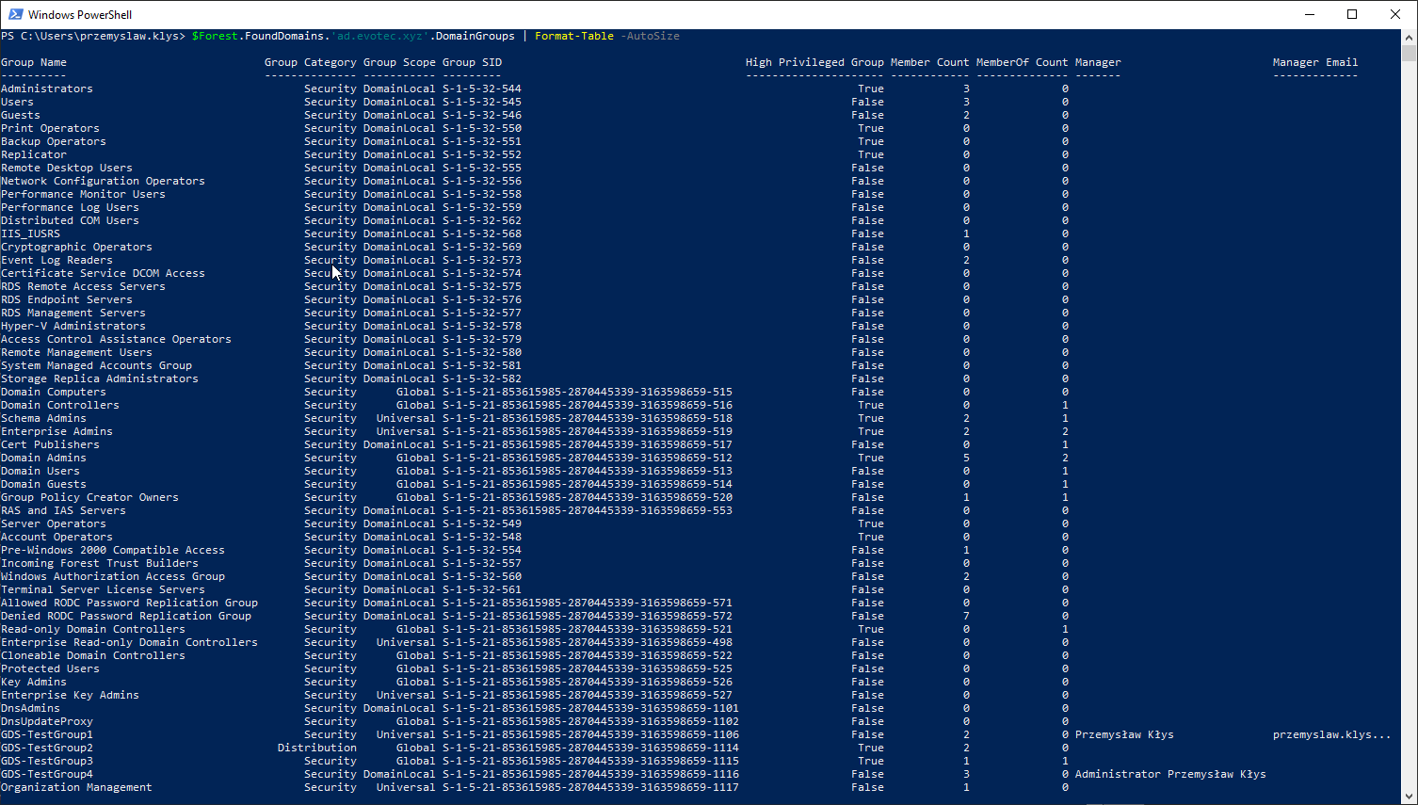
Task: Click the scrollbar down arrow
Action: (x=1410, y=797)
